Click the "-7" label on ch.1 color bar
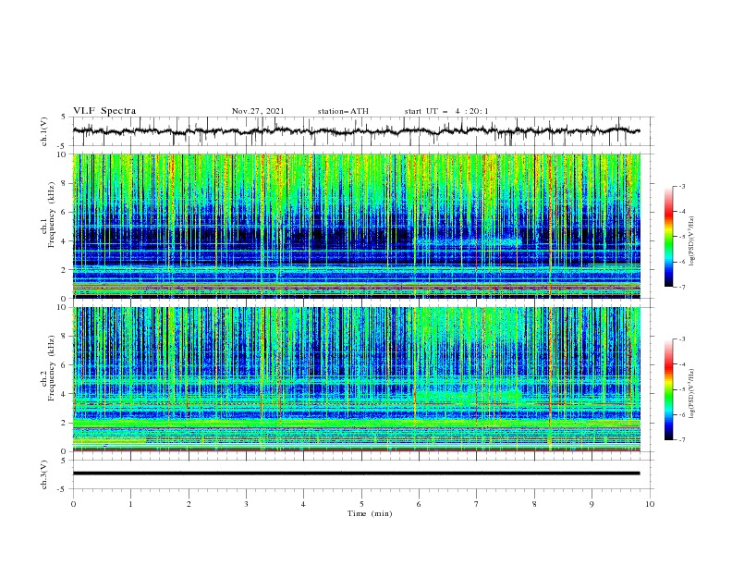Screen dimensions: 732x566 coord(682,287)
